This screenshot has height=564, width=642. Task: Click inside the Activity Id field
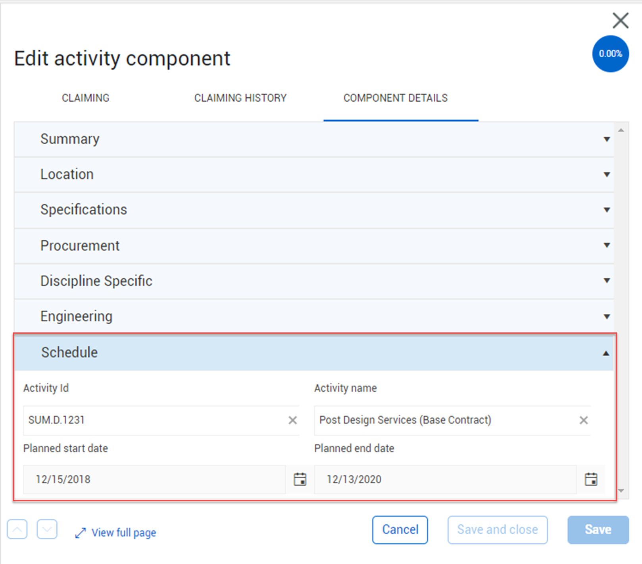pos(139,420)
